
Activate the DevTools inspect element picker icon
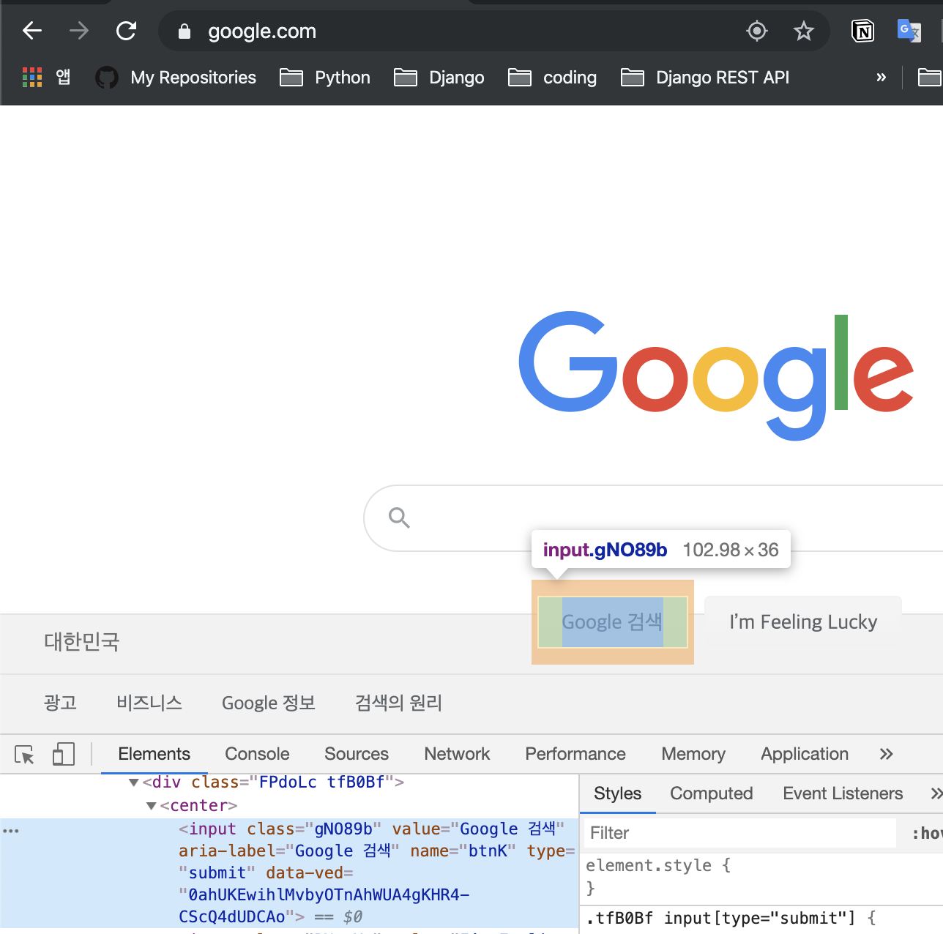click(25, 755)
